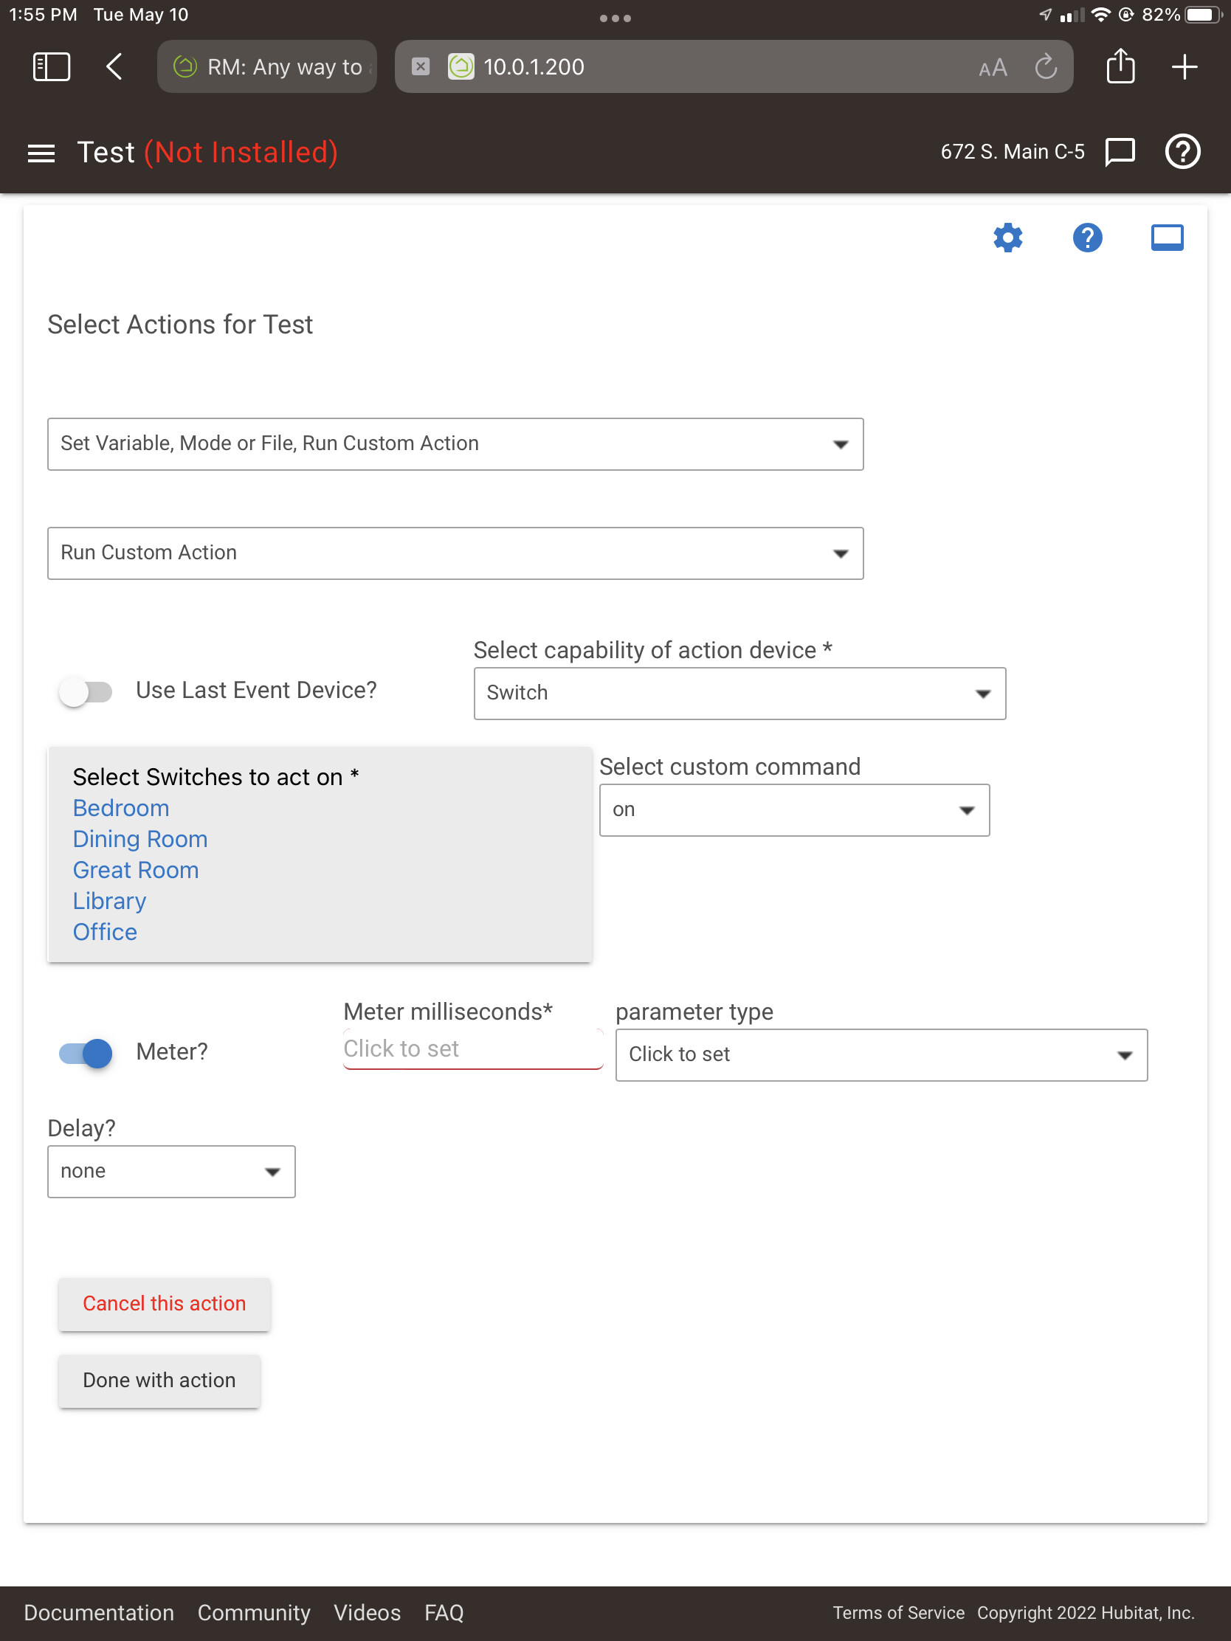The image size is (1231, 1641).
Task: Click the Meter milliseconds input field
Action: coord(472,1049)
